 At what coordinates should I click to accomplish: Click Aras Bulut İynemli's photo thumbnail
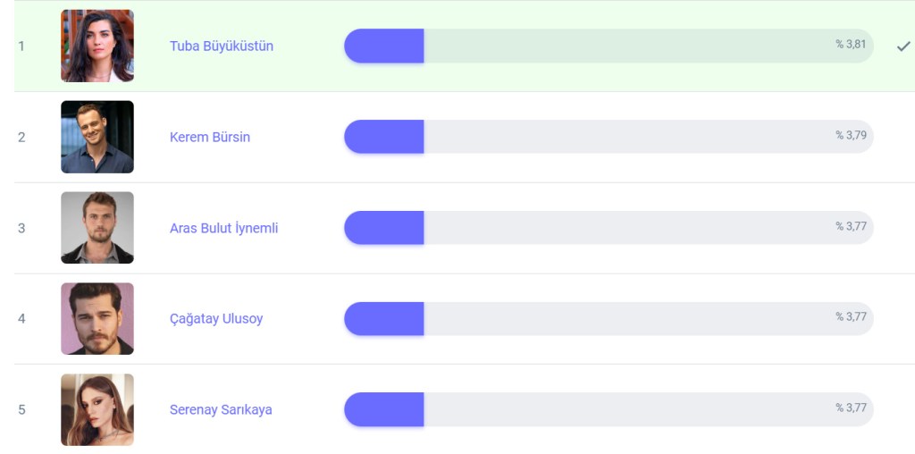(97, 228)
